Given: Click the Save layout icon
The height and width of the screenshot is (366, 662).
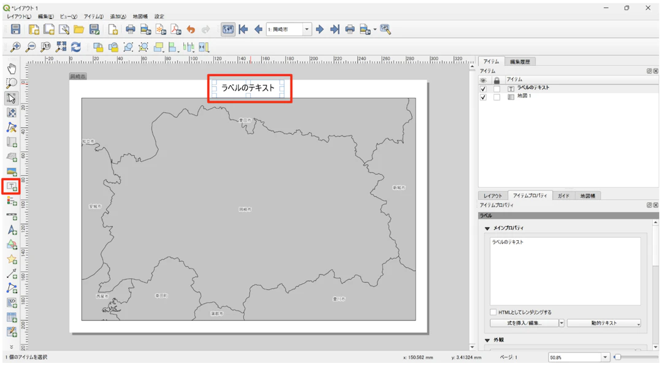Looking at the screenshot, I should [x=15, y=29].
